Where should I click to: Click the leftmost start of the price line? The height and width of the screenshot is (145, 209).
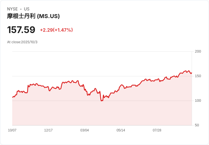coord(12,97)
